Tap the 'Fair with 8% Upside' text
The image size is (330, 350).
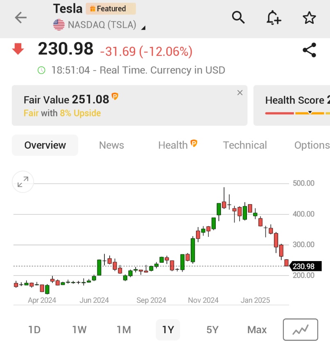62,113
